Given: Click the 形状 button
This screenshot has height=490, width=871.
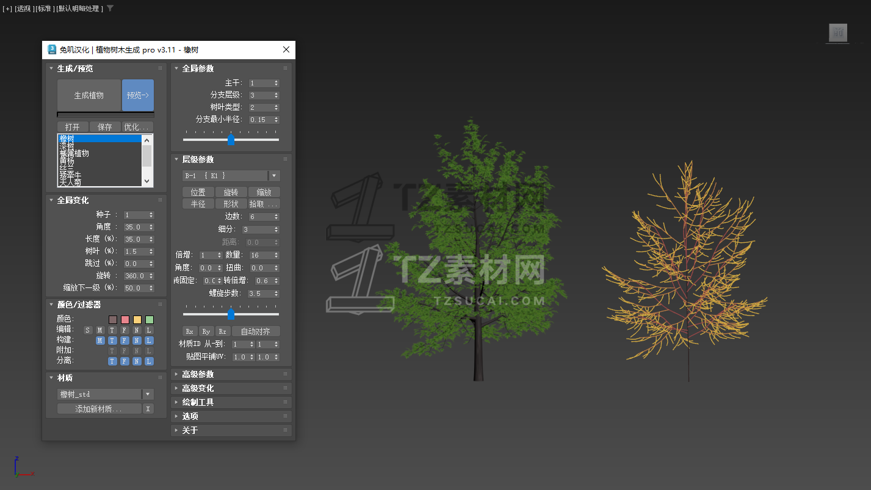Looking at the screenshot, I should 231,204.
